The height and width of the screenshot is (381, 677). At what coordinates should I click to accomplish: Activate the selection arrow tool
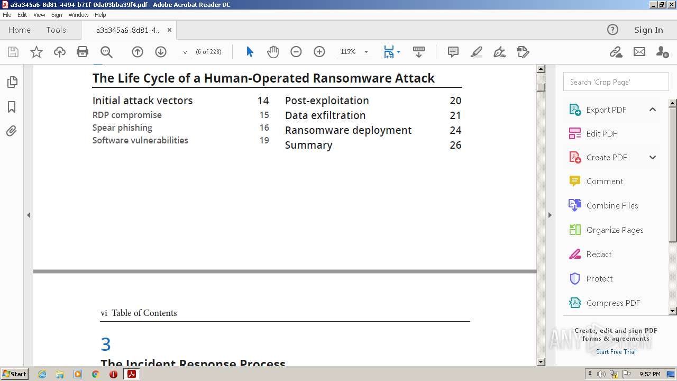tap(250, 52)
